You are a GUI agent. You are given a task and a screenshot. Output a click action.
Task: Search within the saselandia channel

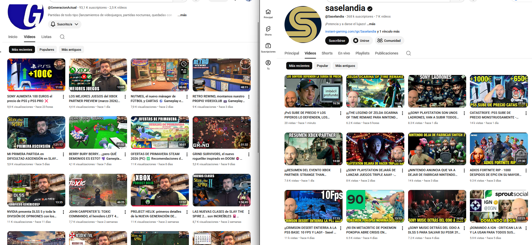tap(408, 53)
